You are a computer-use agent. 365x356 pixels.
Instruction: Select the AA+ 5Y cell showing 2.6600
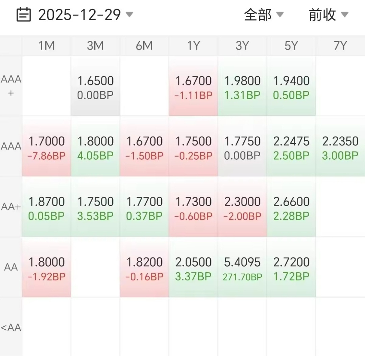pos(291,207)
